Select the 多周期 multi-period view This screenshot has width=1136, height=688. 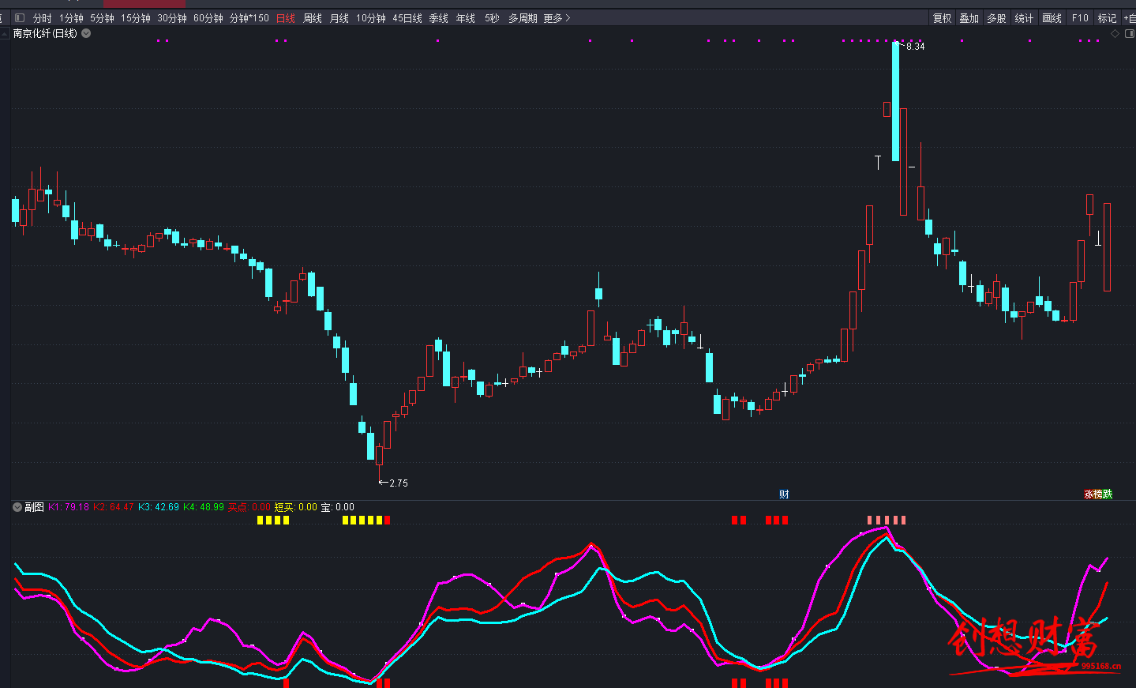(x=523, y=18)
